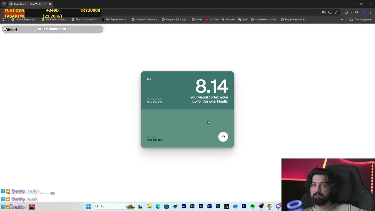This screenshot has height=211, width=375.
Task: Open Spotify from taskbar
Action: (x=253, y=207)
